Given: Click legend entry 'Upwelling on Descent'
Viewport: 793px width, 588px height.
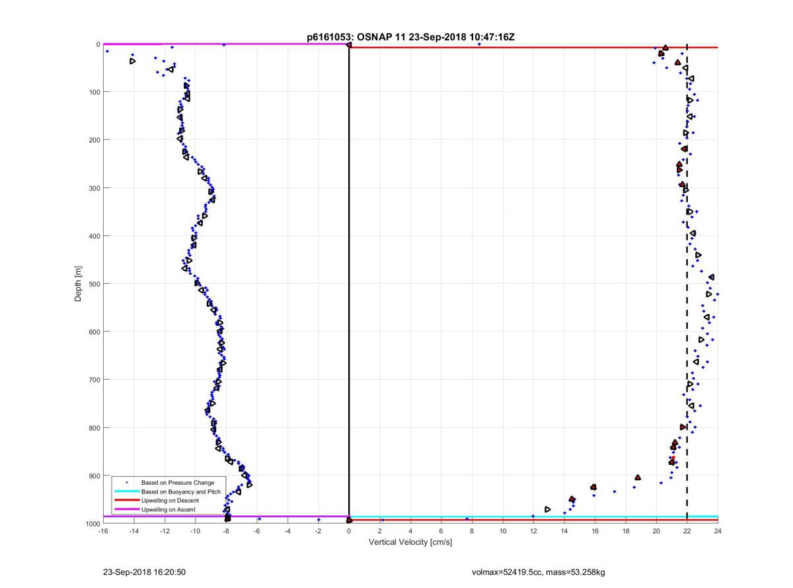Looking at the screenshot, I should 170,501.
